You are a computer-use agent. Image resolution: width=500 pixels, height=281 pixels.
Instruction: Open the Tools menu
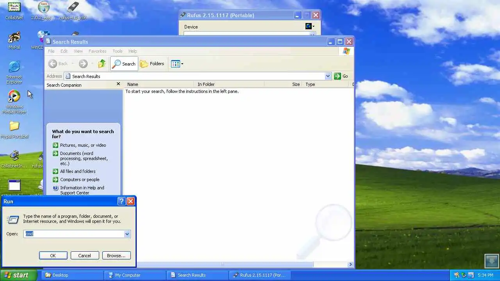pos(117,51)
